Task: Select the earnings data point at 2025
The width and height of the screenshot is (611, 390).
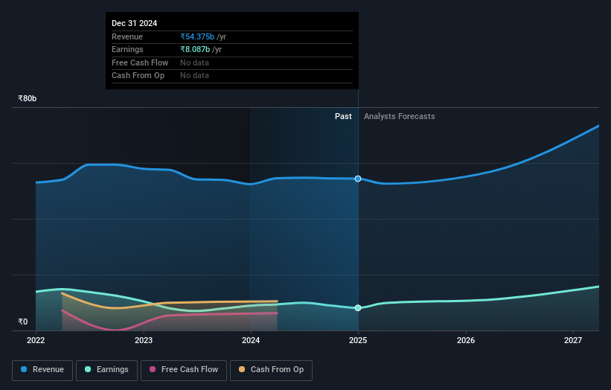Action: [x=358, y=308]
